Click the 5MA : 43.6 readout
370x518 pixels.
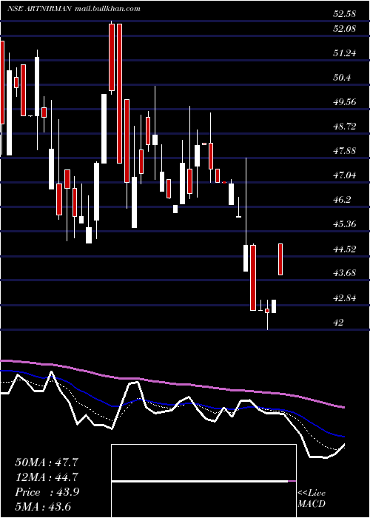(x=43, y=507)
